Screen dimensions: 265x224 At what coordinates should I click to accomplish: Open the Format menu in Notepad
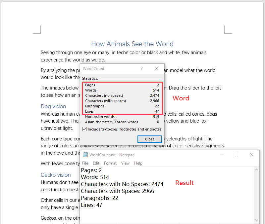(x=110, y=163)
